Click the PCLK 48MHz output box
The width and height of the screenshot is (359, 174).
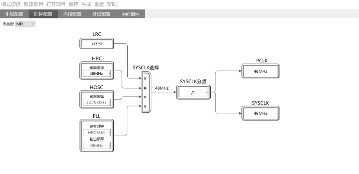click(x=261, y=71)
